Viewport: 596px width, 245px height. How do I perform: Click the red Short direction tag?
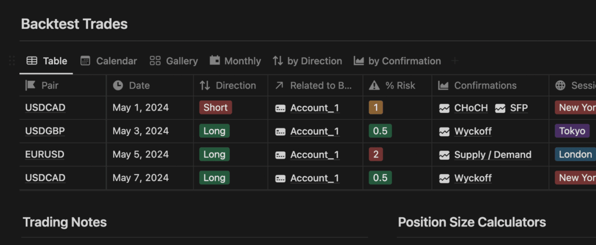[215, 108]
